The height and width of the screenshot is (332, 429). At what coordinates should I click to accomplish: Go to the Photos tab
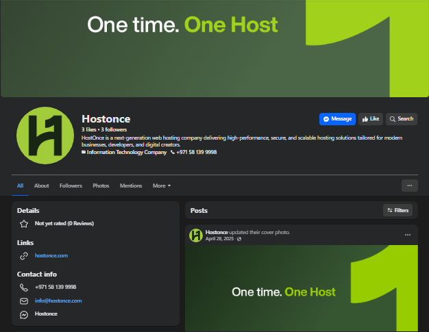(x=101, y=186)
